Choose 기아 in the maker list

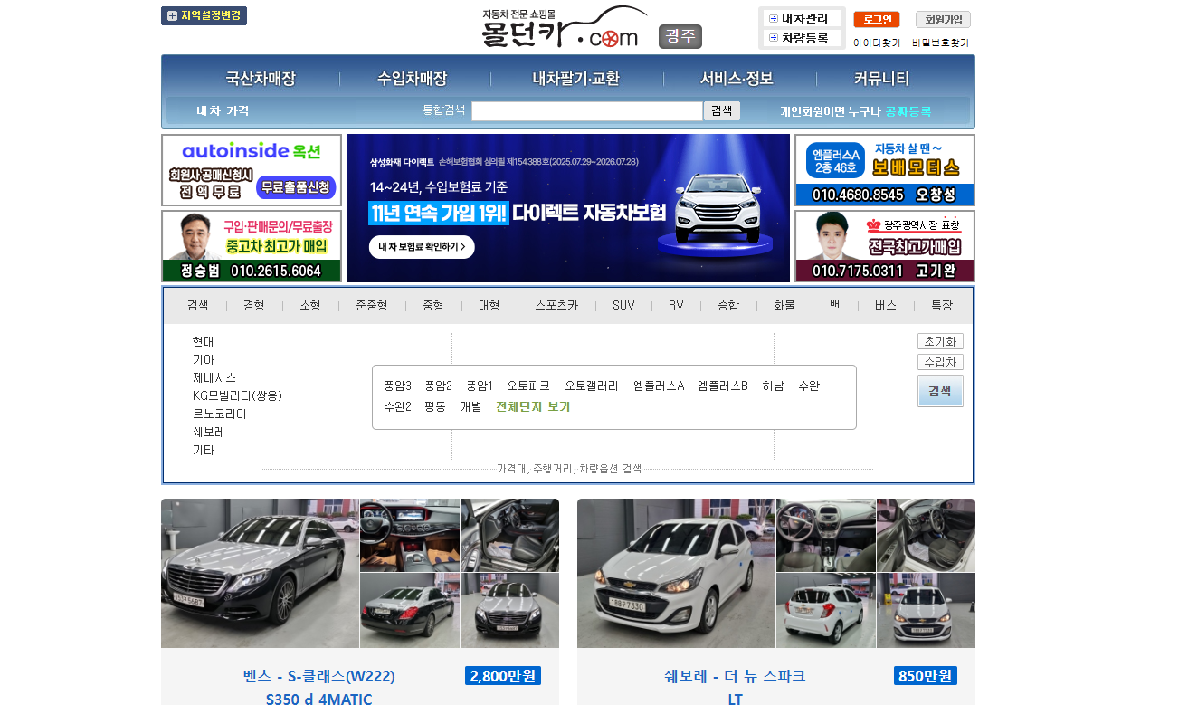click(203, 359)
